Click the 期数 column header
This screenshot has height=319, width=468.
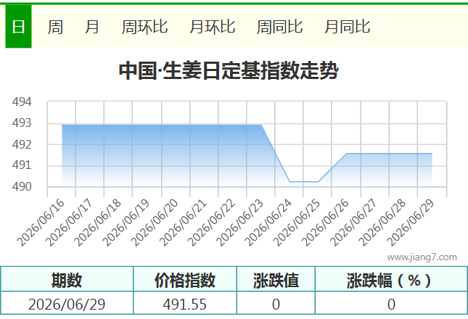67,280
